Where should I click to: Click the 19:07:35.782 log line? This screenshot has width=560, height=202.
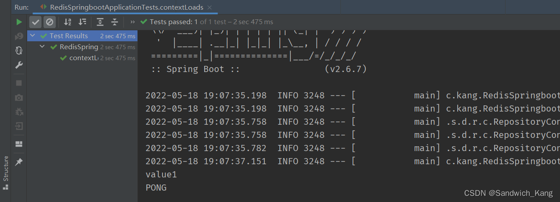click(353, 148)
